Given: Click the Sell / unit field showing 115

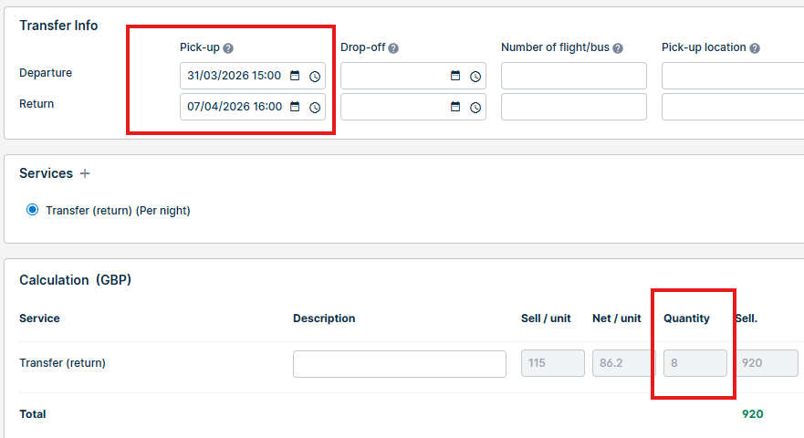Looking at the screenshot, I should pos(552,363).
